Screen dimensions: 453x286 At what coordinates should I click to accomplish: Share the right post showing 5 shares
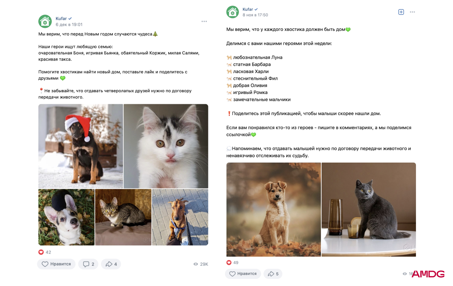273,274
